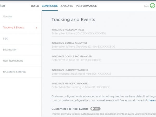The height and width of the screenshot is (117, 156).
Task: Select the CONFIGURE tab
Action: pyautogui.click(x=50, y=6)
